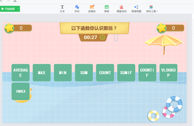Click the MAX function card
Image resolution: width=194 pixels, height=126 pixels.
(42, 73)
